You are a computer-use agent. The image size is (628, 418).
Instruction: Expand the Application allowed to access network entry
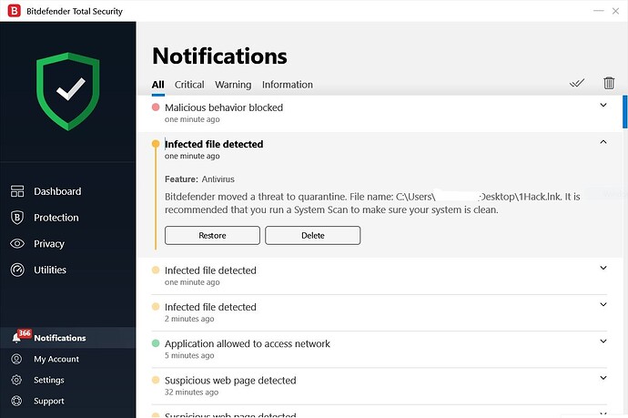[x=603, y=342]
